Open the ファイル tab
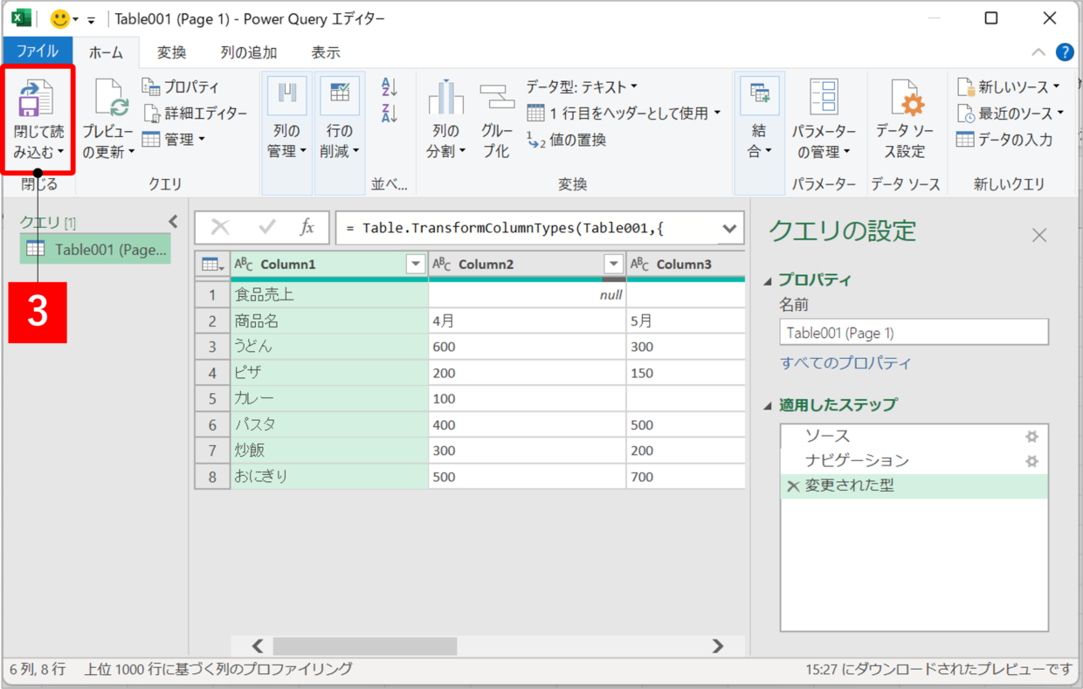This screenshot has height=689, width=1083. coord(38,52)
